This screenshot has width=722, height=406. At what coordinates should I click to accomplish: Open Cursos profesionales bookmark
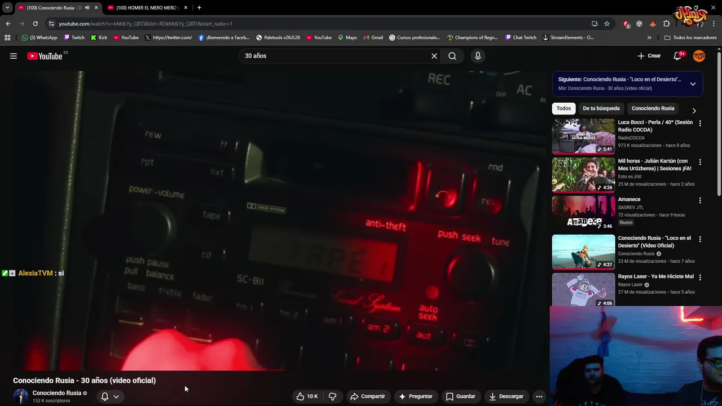tap(415, 37)
